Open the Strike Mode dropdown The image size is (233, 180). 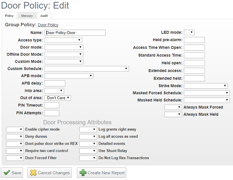tap(206, 86)
